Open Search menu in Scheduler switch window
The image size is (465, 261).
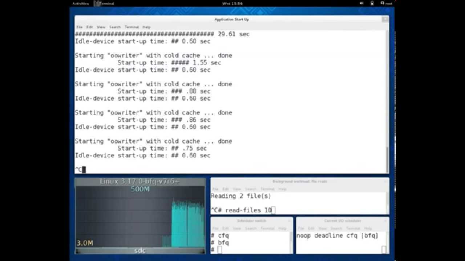tap(251, 228)
